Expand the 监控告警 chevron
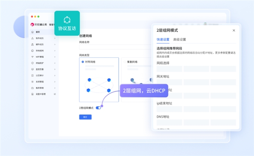This screenshot has height=156, width=254. (55, 69)
